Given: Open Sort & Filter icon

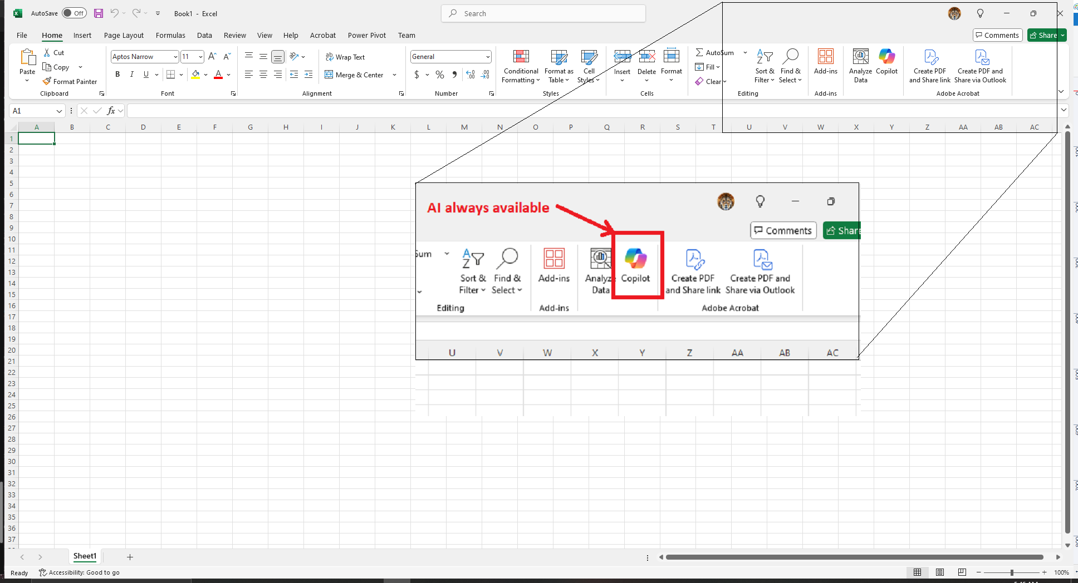Looking at the screenshot, I should [x=765, y=56].
